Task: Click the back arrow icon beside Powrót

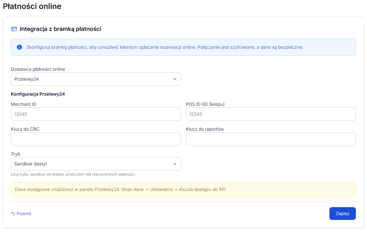Action: (x=13, y=213)
